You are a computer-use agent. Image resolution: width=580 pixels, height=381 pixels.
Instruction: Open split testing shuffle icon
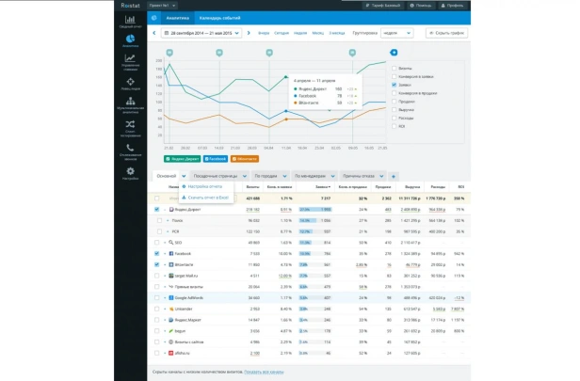point(130,124)
